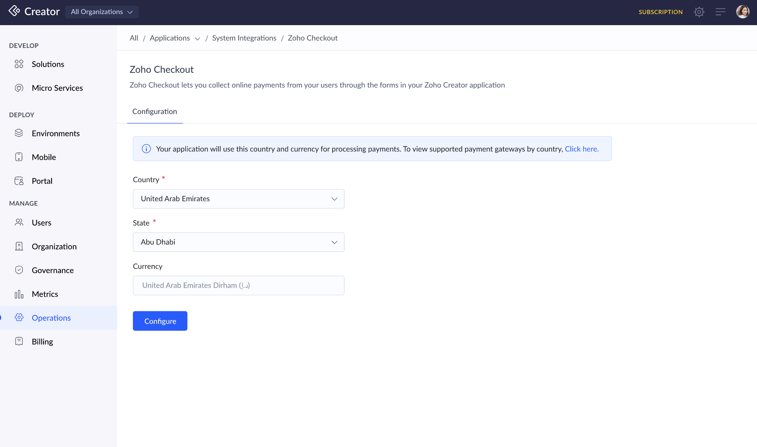
Task: Expand the State dropdown showing Abu Dhabi
Action: pyautogui.click(x=239, y=242)
